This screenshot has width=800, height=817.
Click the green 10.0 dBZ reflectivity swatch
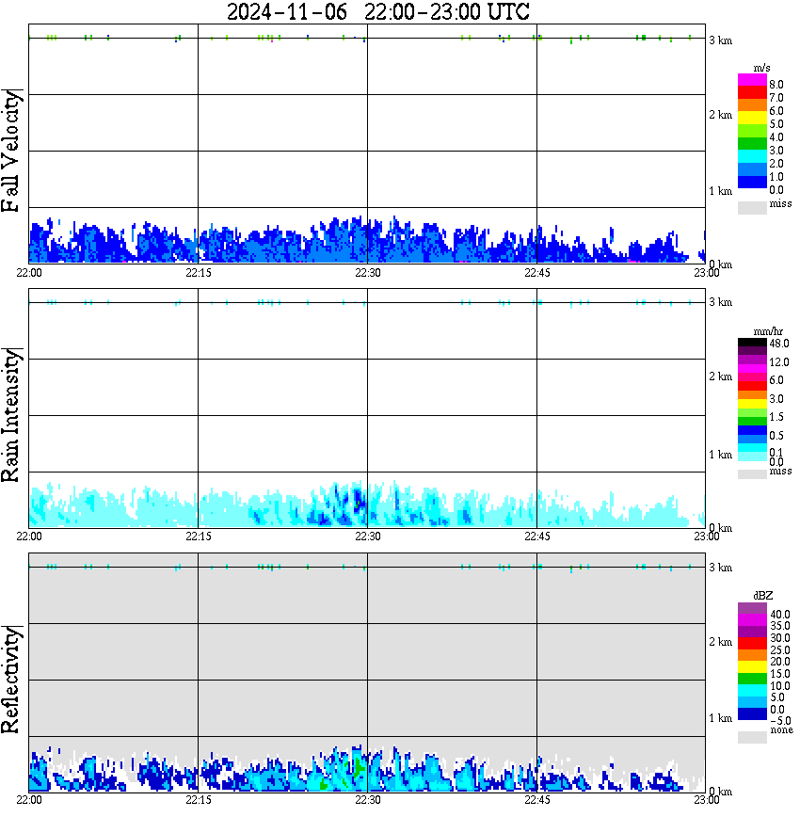[x=752, y=679]
